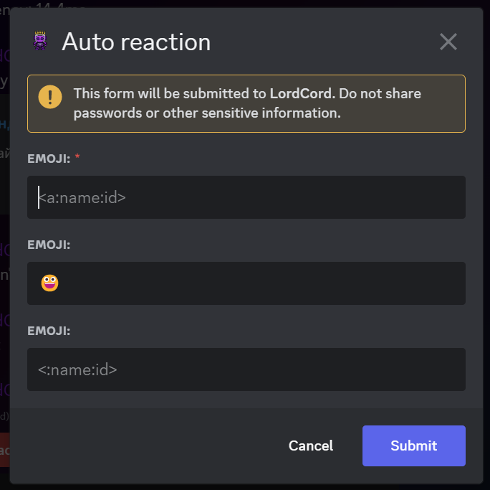490x490 pixels.
Task: Click the red required asterisk
Action: click(77, 159)
